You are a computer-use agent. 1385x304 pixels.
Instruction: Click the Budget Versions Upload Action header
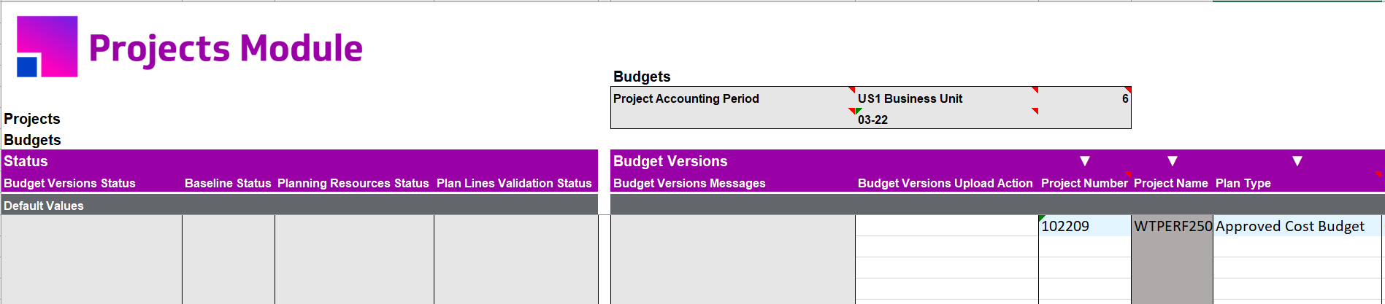click(945, 183)
